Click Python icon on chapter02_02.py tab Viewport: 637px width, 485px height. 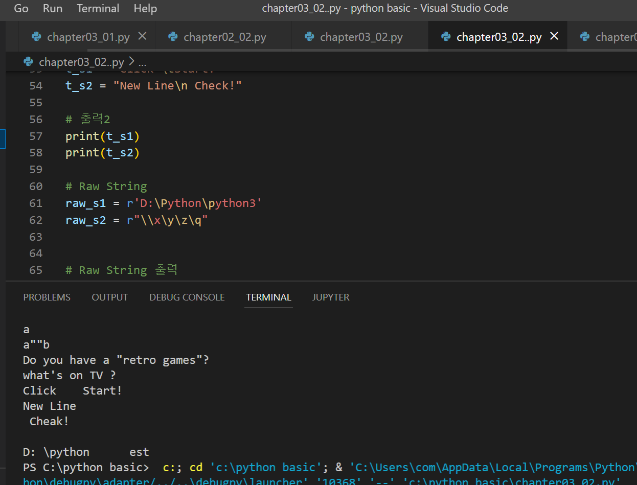click(173, 37)
